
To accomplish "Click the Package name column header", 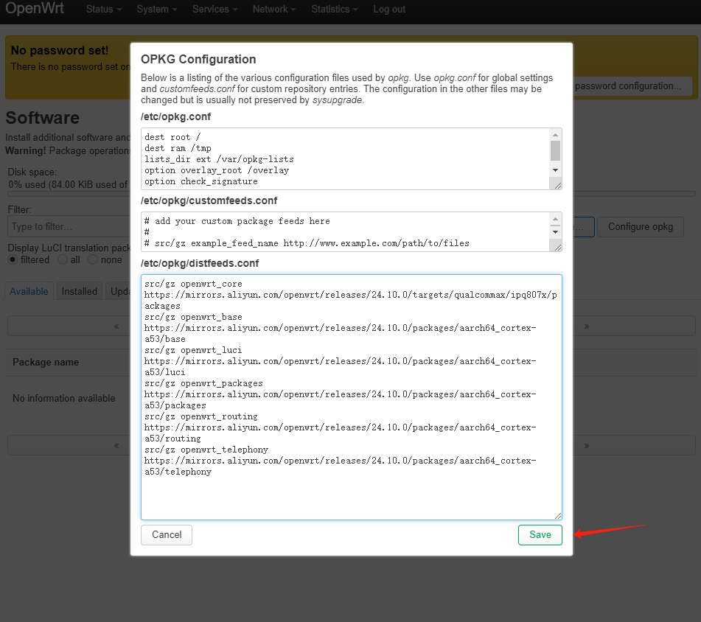I will coord(46,363).
